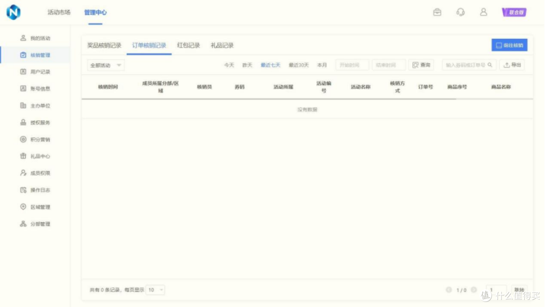Open 礼品记录 tab
Viewport: 545px width, 307px height.
(222, 45)
